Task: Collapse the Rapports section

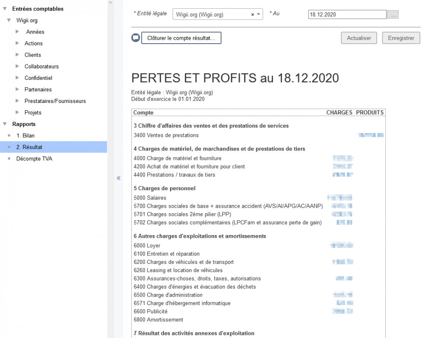Action: coord(5,124)
